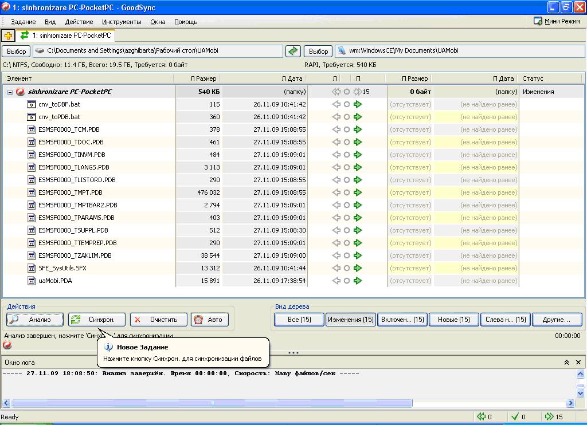Click left arrow for ESMSF0000_TMPT.PDB row

coord(336,192)
